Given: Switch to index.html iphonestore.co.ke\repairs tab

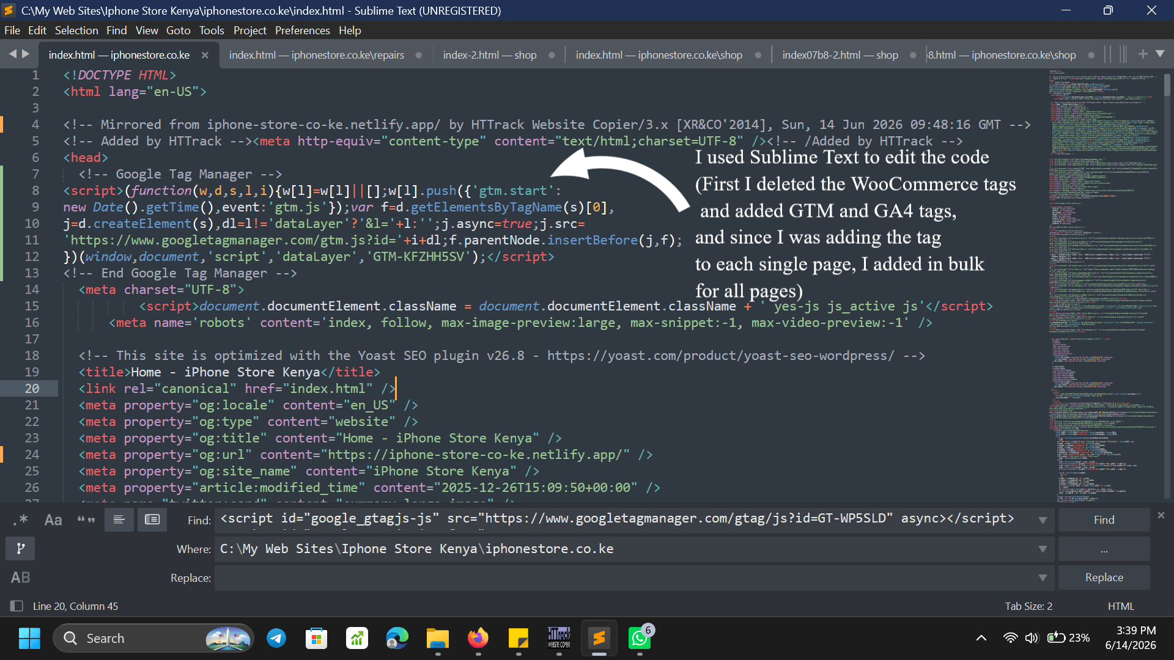Looking at the screenshot, I should coord(316,55).
